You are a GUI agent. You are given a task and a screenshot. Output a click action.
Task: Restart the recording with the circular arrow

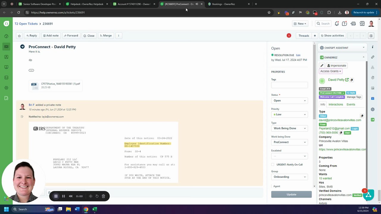(97, 196)
